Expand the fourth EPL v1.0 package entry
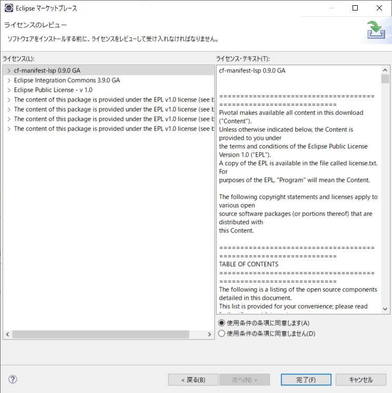 click(9, 129)
